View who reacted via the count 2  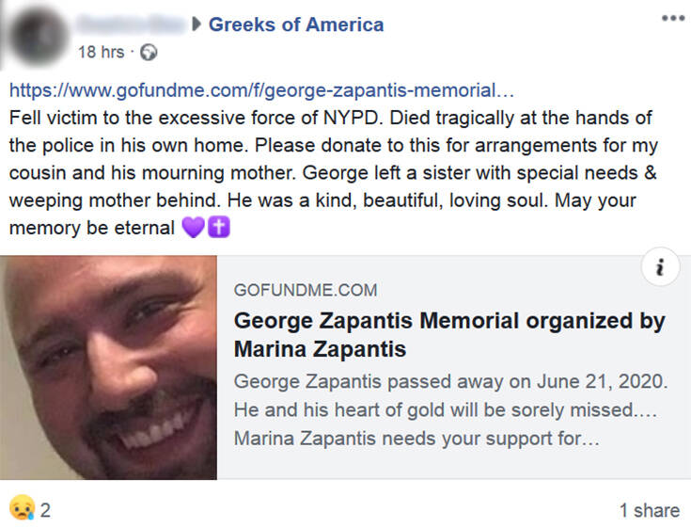click(x=45, y=510)
